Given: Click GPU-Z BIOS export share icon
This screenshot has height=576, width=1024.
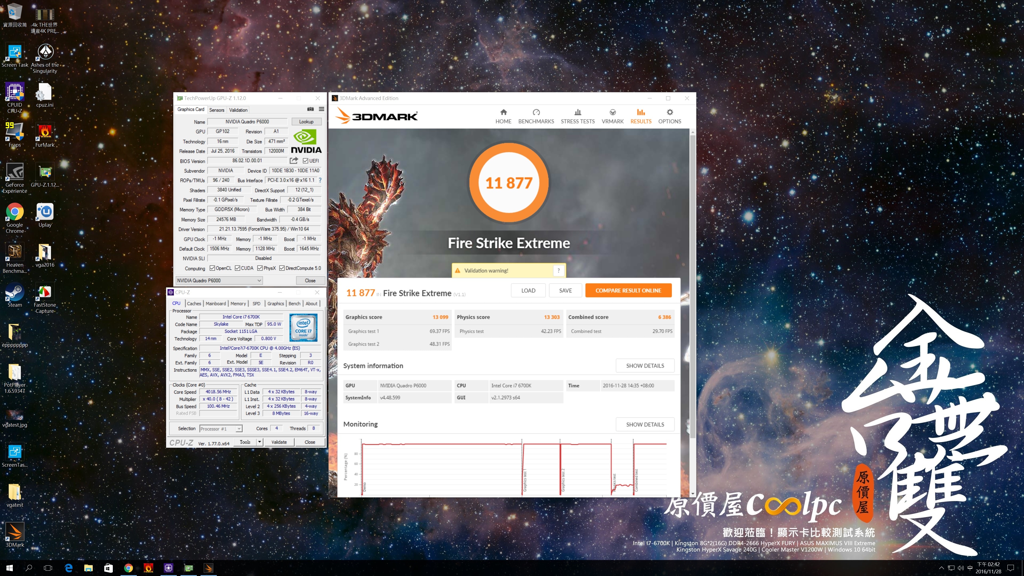Looking at the screenshot, I should point(294,161).
